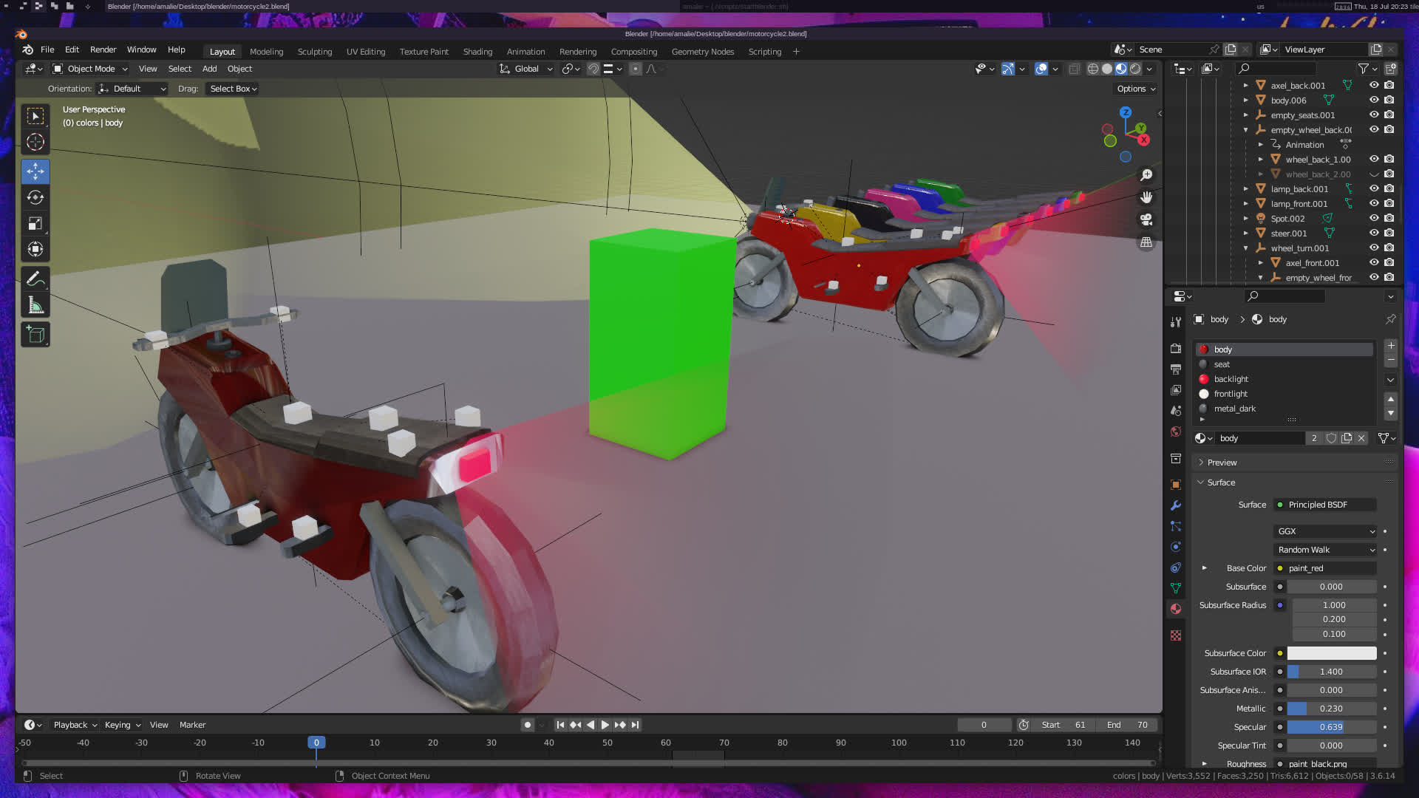Select the Rotate tool
This screenshot has width=1419, height=798.
point(35,197)
